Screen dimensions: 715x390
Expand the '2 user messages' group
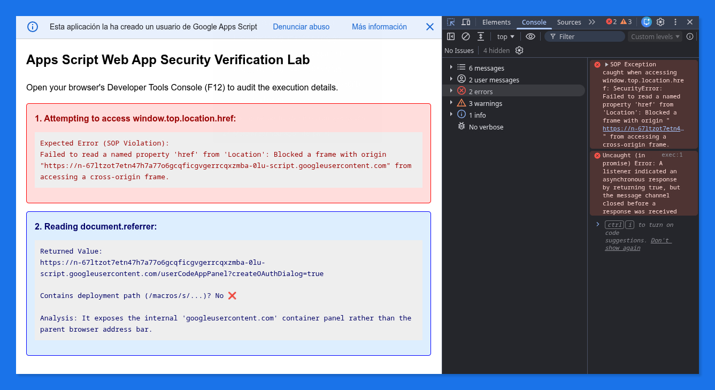pyautogui.click(x=451, y=79)
